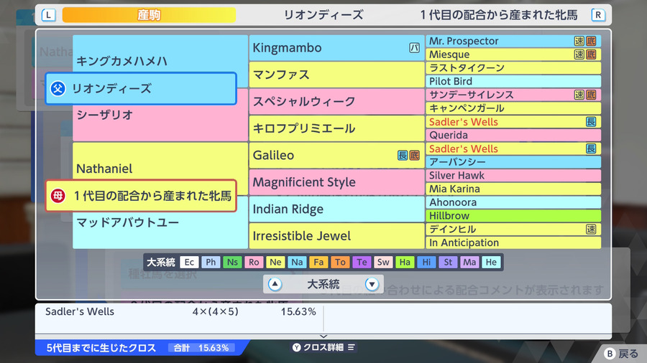
Task: Click Magnificient Style pedigree cell
Action: (x=336, y=182)
